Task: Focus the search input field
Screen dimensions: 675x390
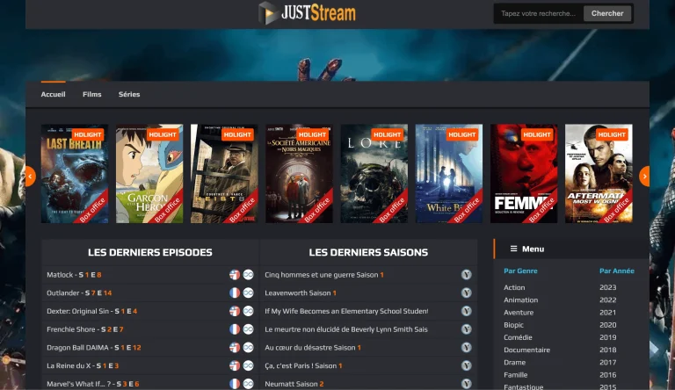Action: pyautogui.click(x=538, y=13)
